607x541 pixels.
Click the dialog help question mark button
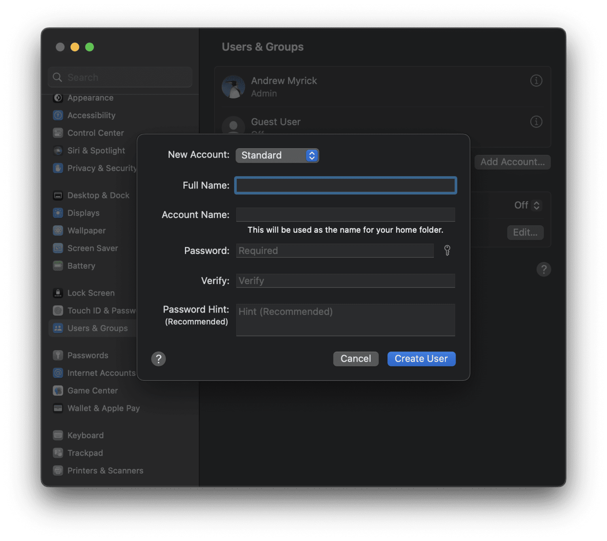point(158,359)
